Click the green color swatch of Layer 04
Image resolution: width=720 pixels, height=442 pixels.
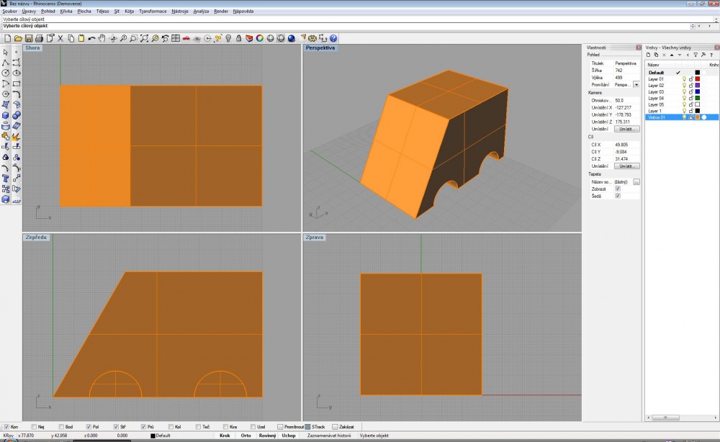698,98
